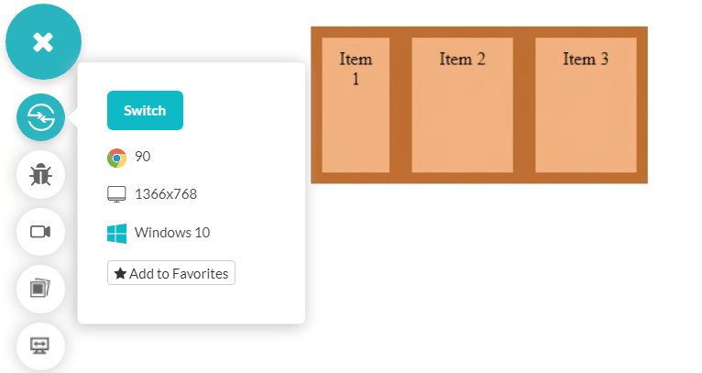Click the Windows logo icon
The height and width of the screenshot is (373, 702).
[x=116, y=233]
